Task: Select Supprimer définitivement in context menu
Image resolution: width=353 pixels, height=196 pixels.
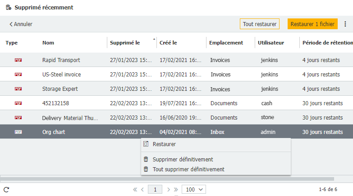Action: coord(183,159)
